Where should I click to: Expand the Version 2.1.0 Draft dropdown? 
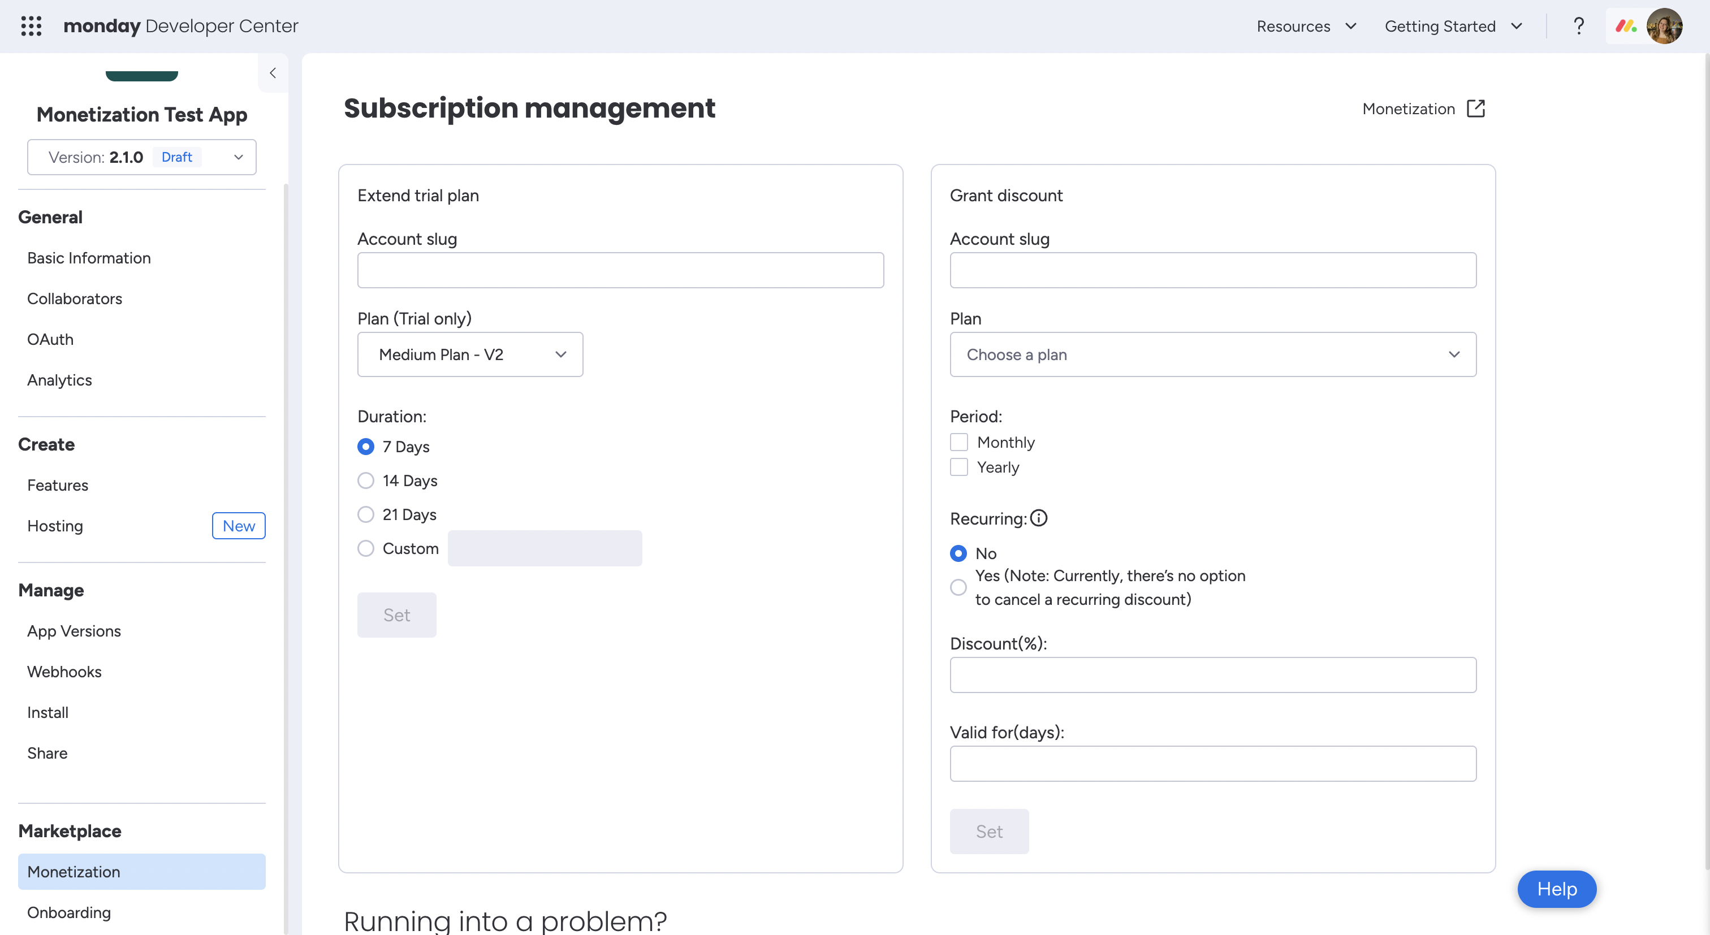tap(141, 157)
